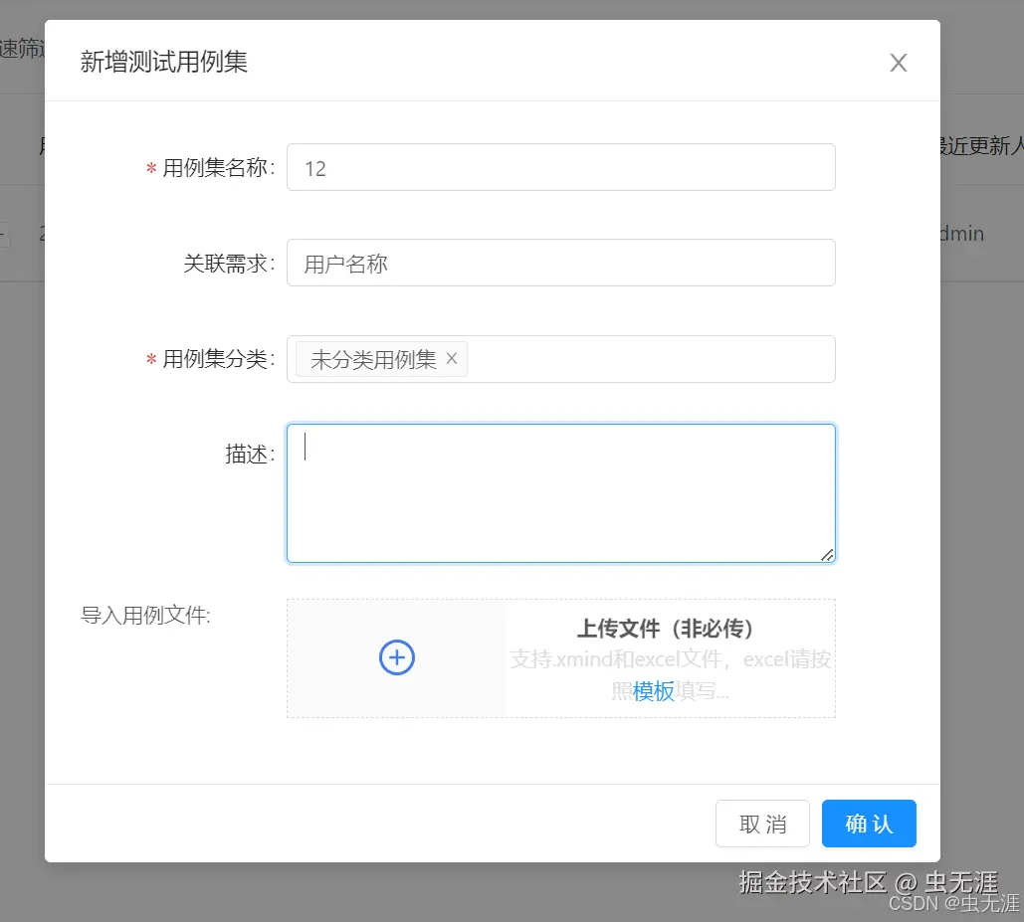
Task: Select the admin name visible behind dialog
Action: (958, 234)
